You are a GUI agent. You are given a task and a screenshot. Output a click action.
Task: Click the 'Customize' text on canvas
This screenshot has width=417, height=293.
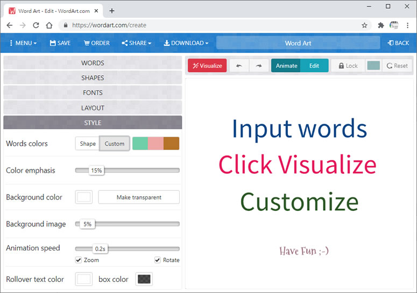[x=300, y=202]
